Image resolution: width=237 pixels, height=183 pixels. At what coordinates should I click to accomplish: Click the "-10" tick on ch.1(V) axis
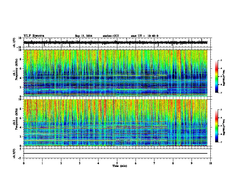click(x=19, y=47)
